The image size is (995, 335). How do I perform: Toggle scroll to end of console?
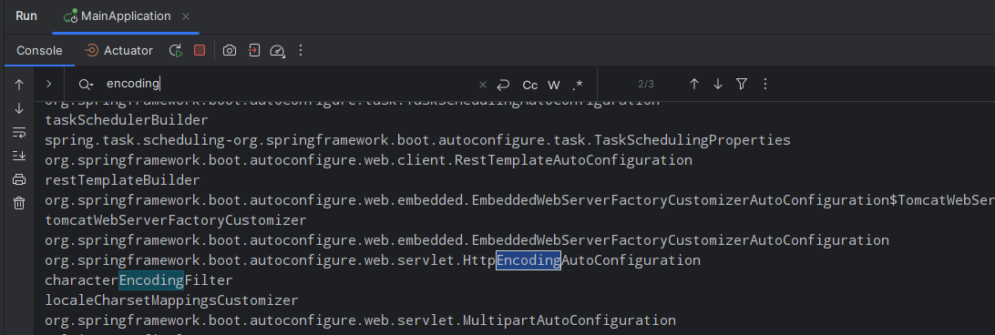tap(19, 156)
